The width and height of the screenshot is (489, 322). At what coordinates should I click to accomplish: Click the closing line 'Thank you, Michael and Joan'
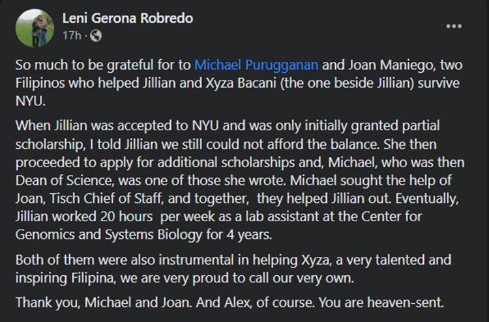pos(104,302)
